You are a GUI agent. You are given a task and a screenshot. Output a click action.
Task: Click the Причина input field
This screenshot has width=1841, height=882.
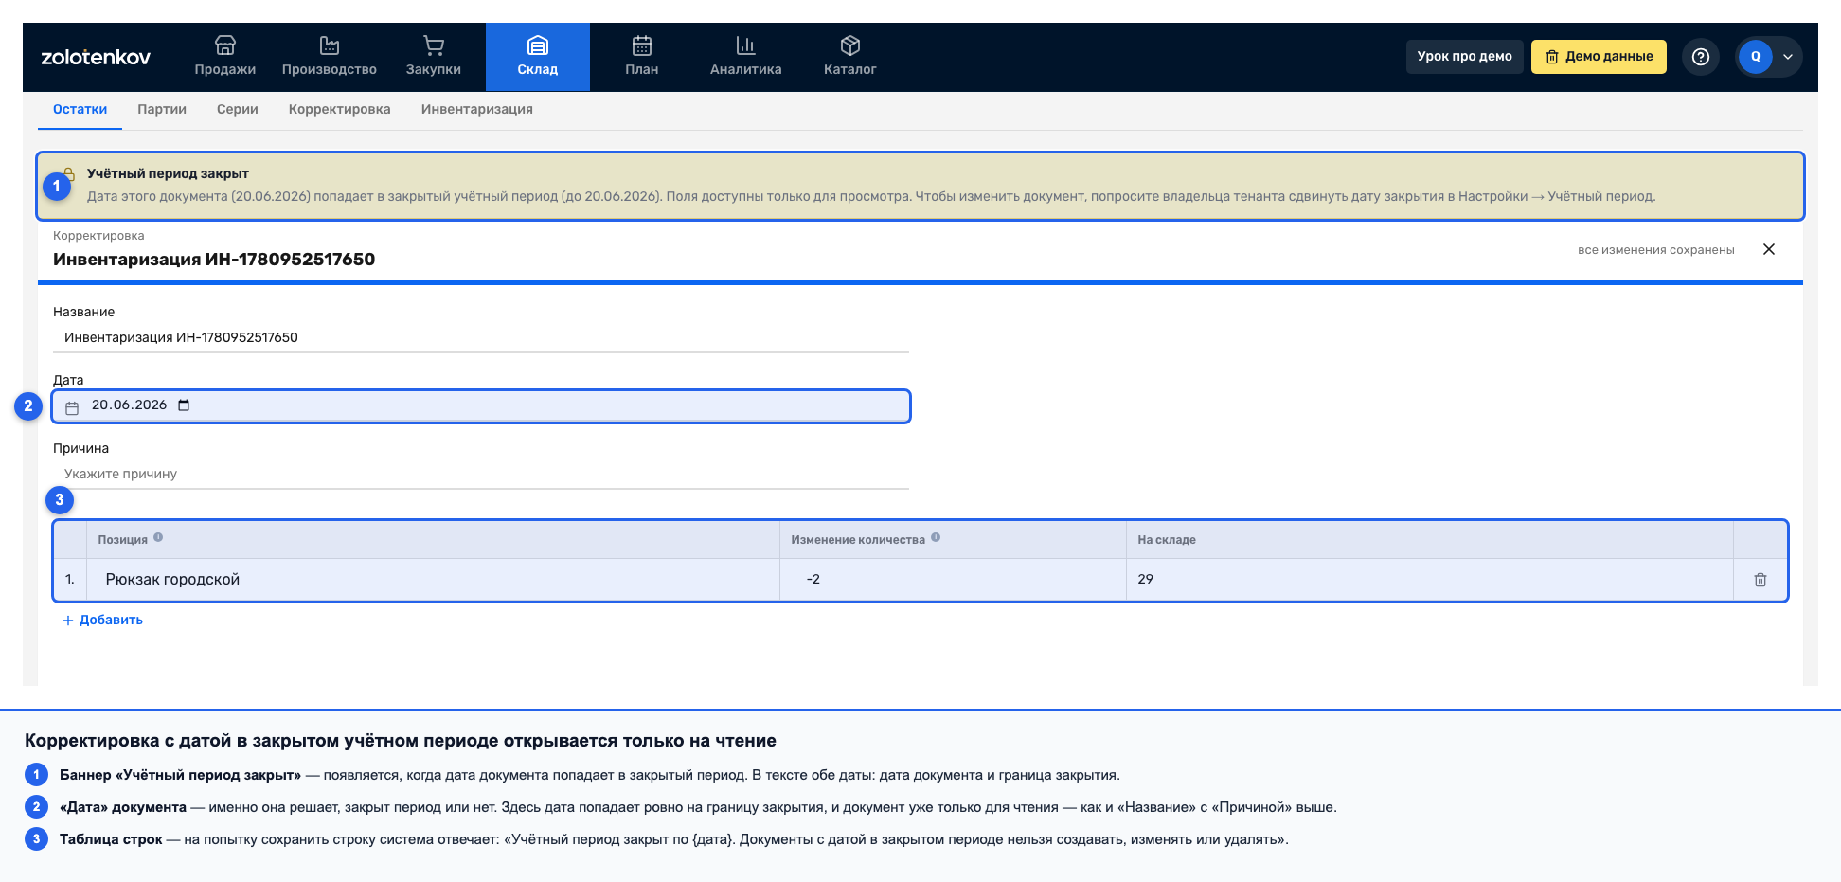[x=481, y=474]
